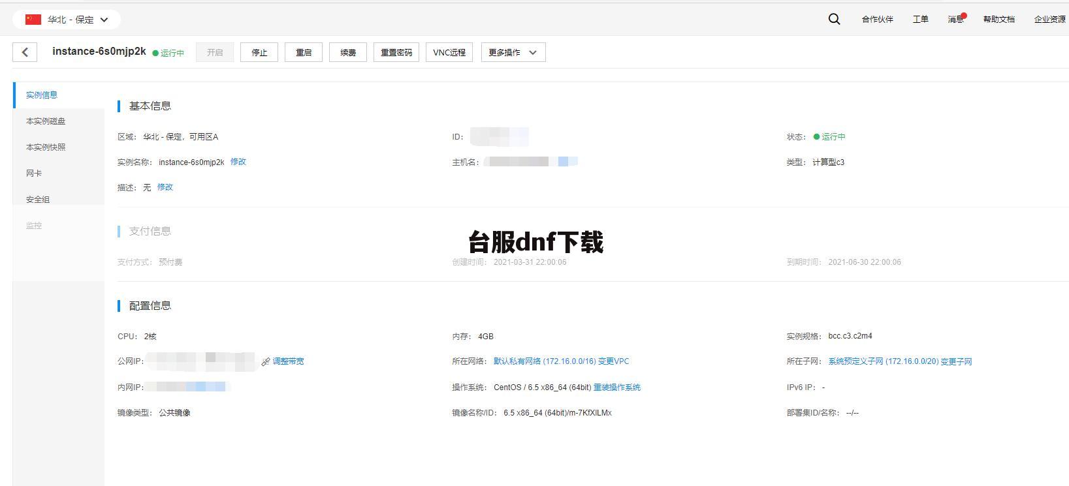Screen dimensions: 1069x486
Task: Click the 到期时间 2021-06-30 22:00:06
Action: pos(865,262)
